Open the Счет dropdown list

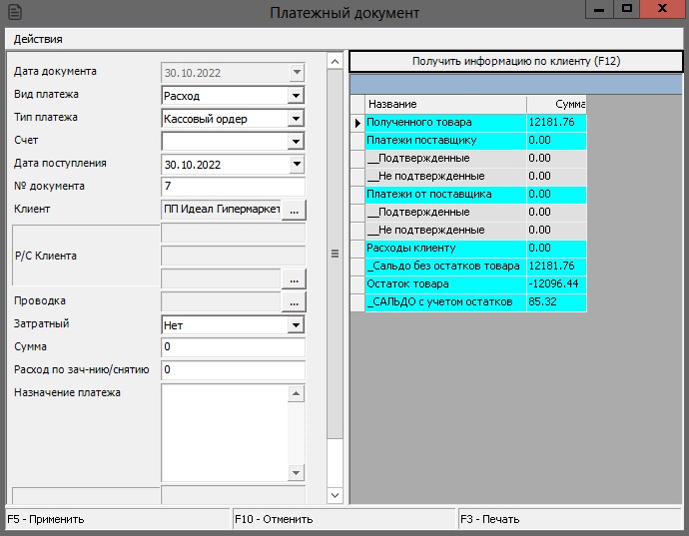tap(295, 142)
